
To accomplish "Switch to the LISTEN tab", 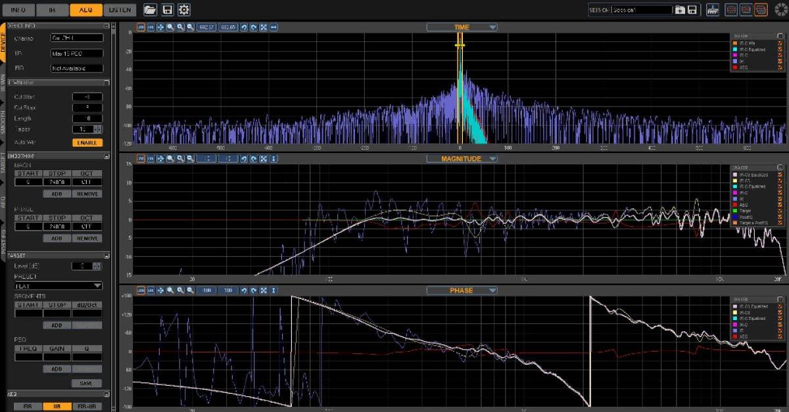I will pos(120,10).
